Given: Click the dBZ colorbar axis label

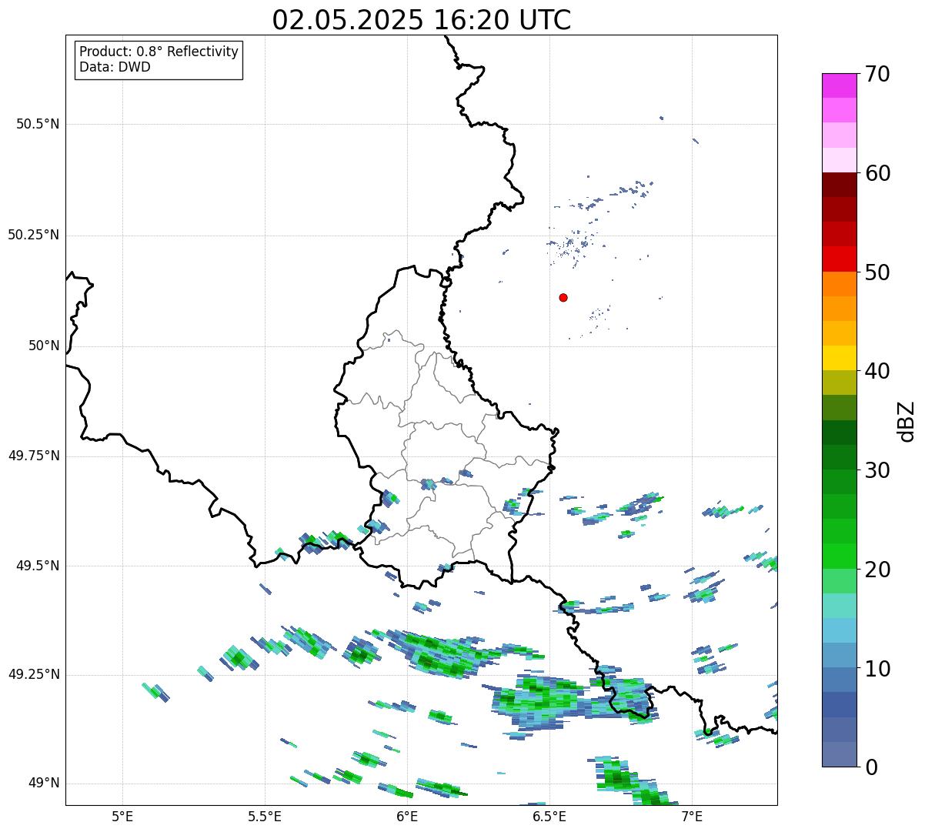Looking at the screenshot, I should pyautogui.click(x=907, y=421).
